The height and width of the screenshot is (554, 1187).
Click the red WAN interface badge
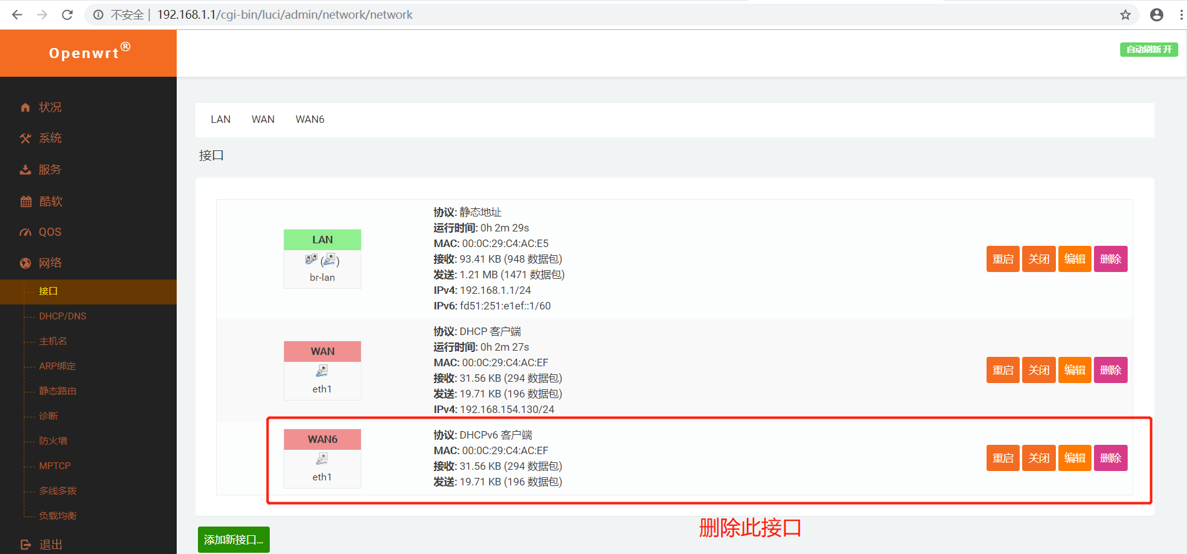point(322,351)
